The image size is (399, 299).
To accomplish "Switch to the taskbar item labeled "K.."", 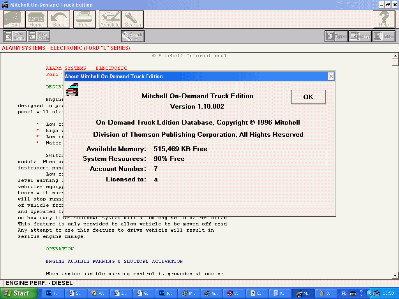I will pyautogui.click(x=280, y=293).
